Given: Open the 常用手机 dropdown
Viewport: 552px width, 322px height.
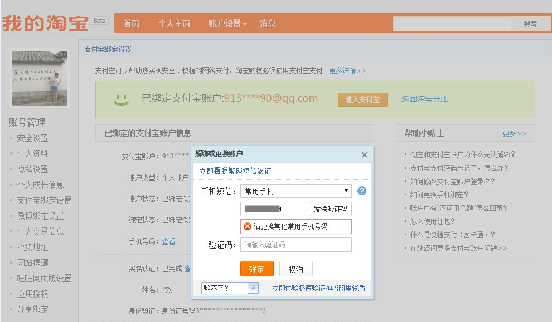Looking at the screenshot, I should 296,191.
